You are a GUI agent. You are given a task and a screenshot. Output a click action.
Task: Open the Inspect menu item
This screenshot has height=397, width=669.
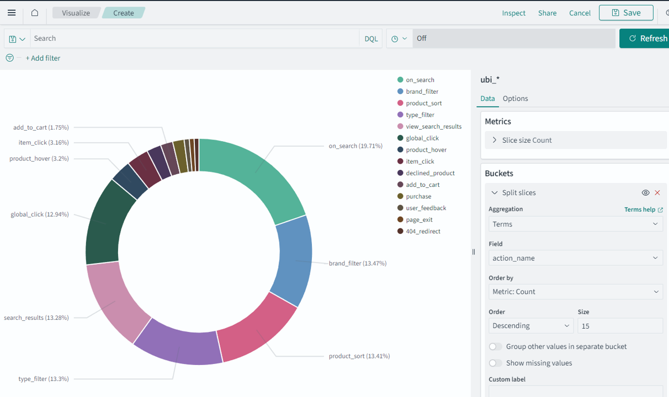pyautogui.click(x=513, y=13)
